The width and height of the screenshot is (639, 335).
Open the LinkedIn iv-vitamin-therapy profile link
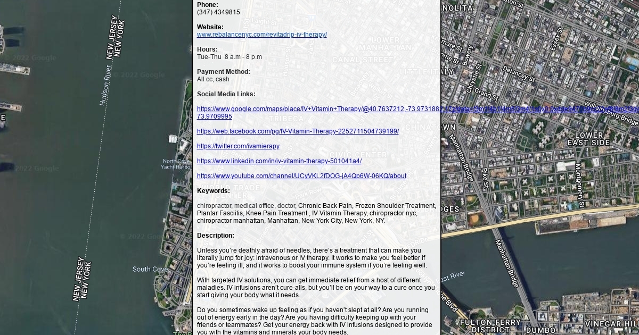click(279, 161)
